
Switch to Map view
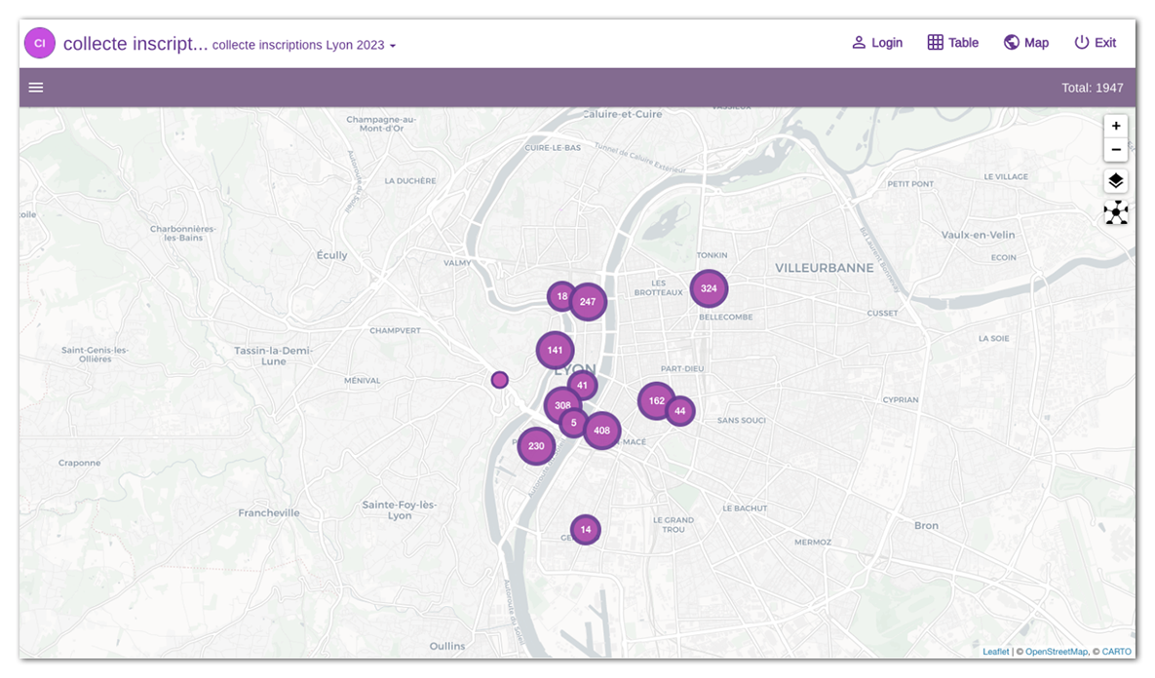point(1026,42)
